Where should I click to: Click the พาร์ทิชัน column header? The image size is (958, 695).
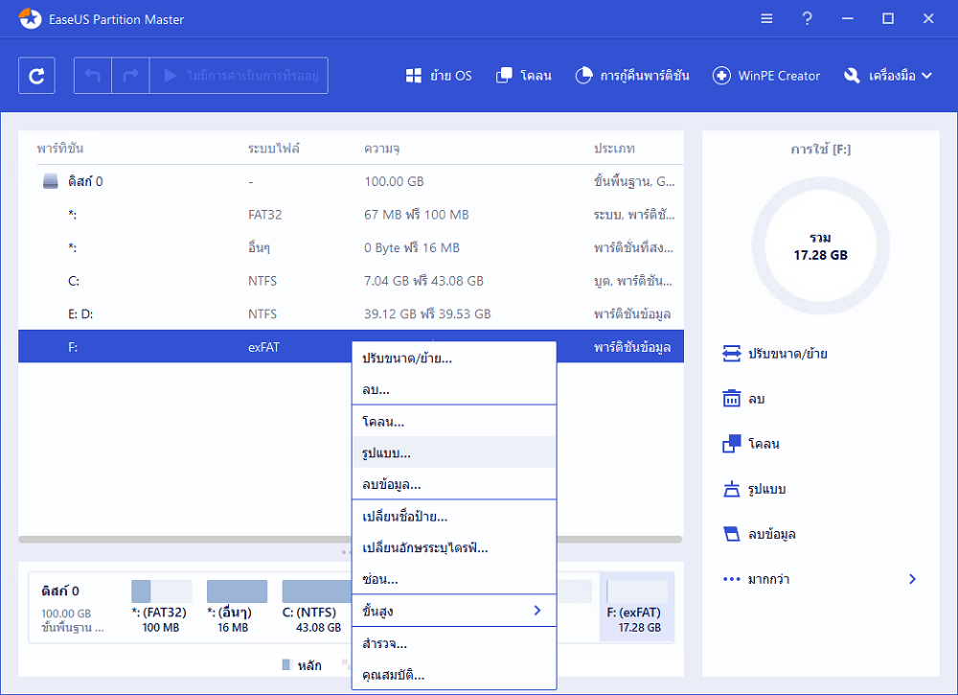coord(59,149)
